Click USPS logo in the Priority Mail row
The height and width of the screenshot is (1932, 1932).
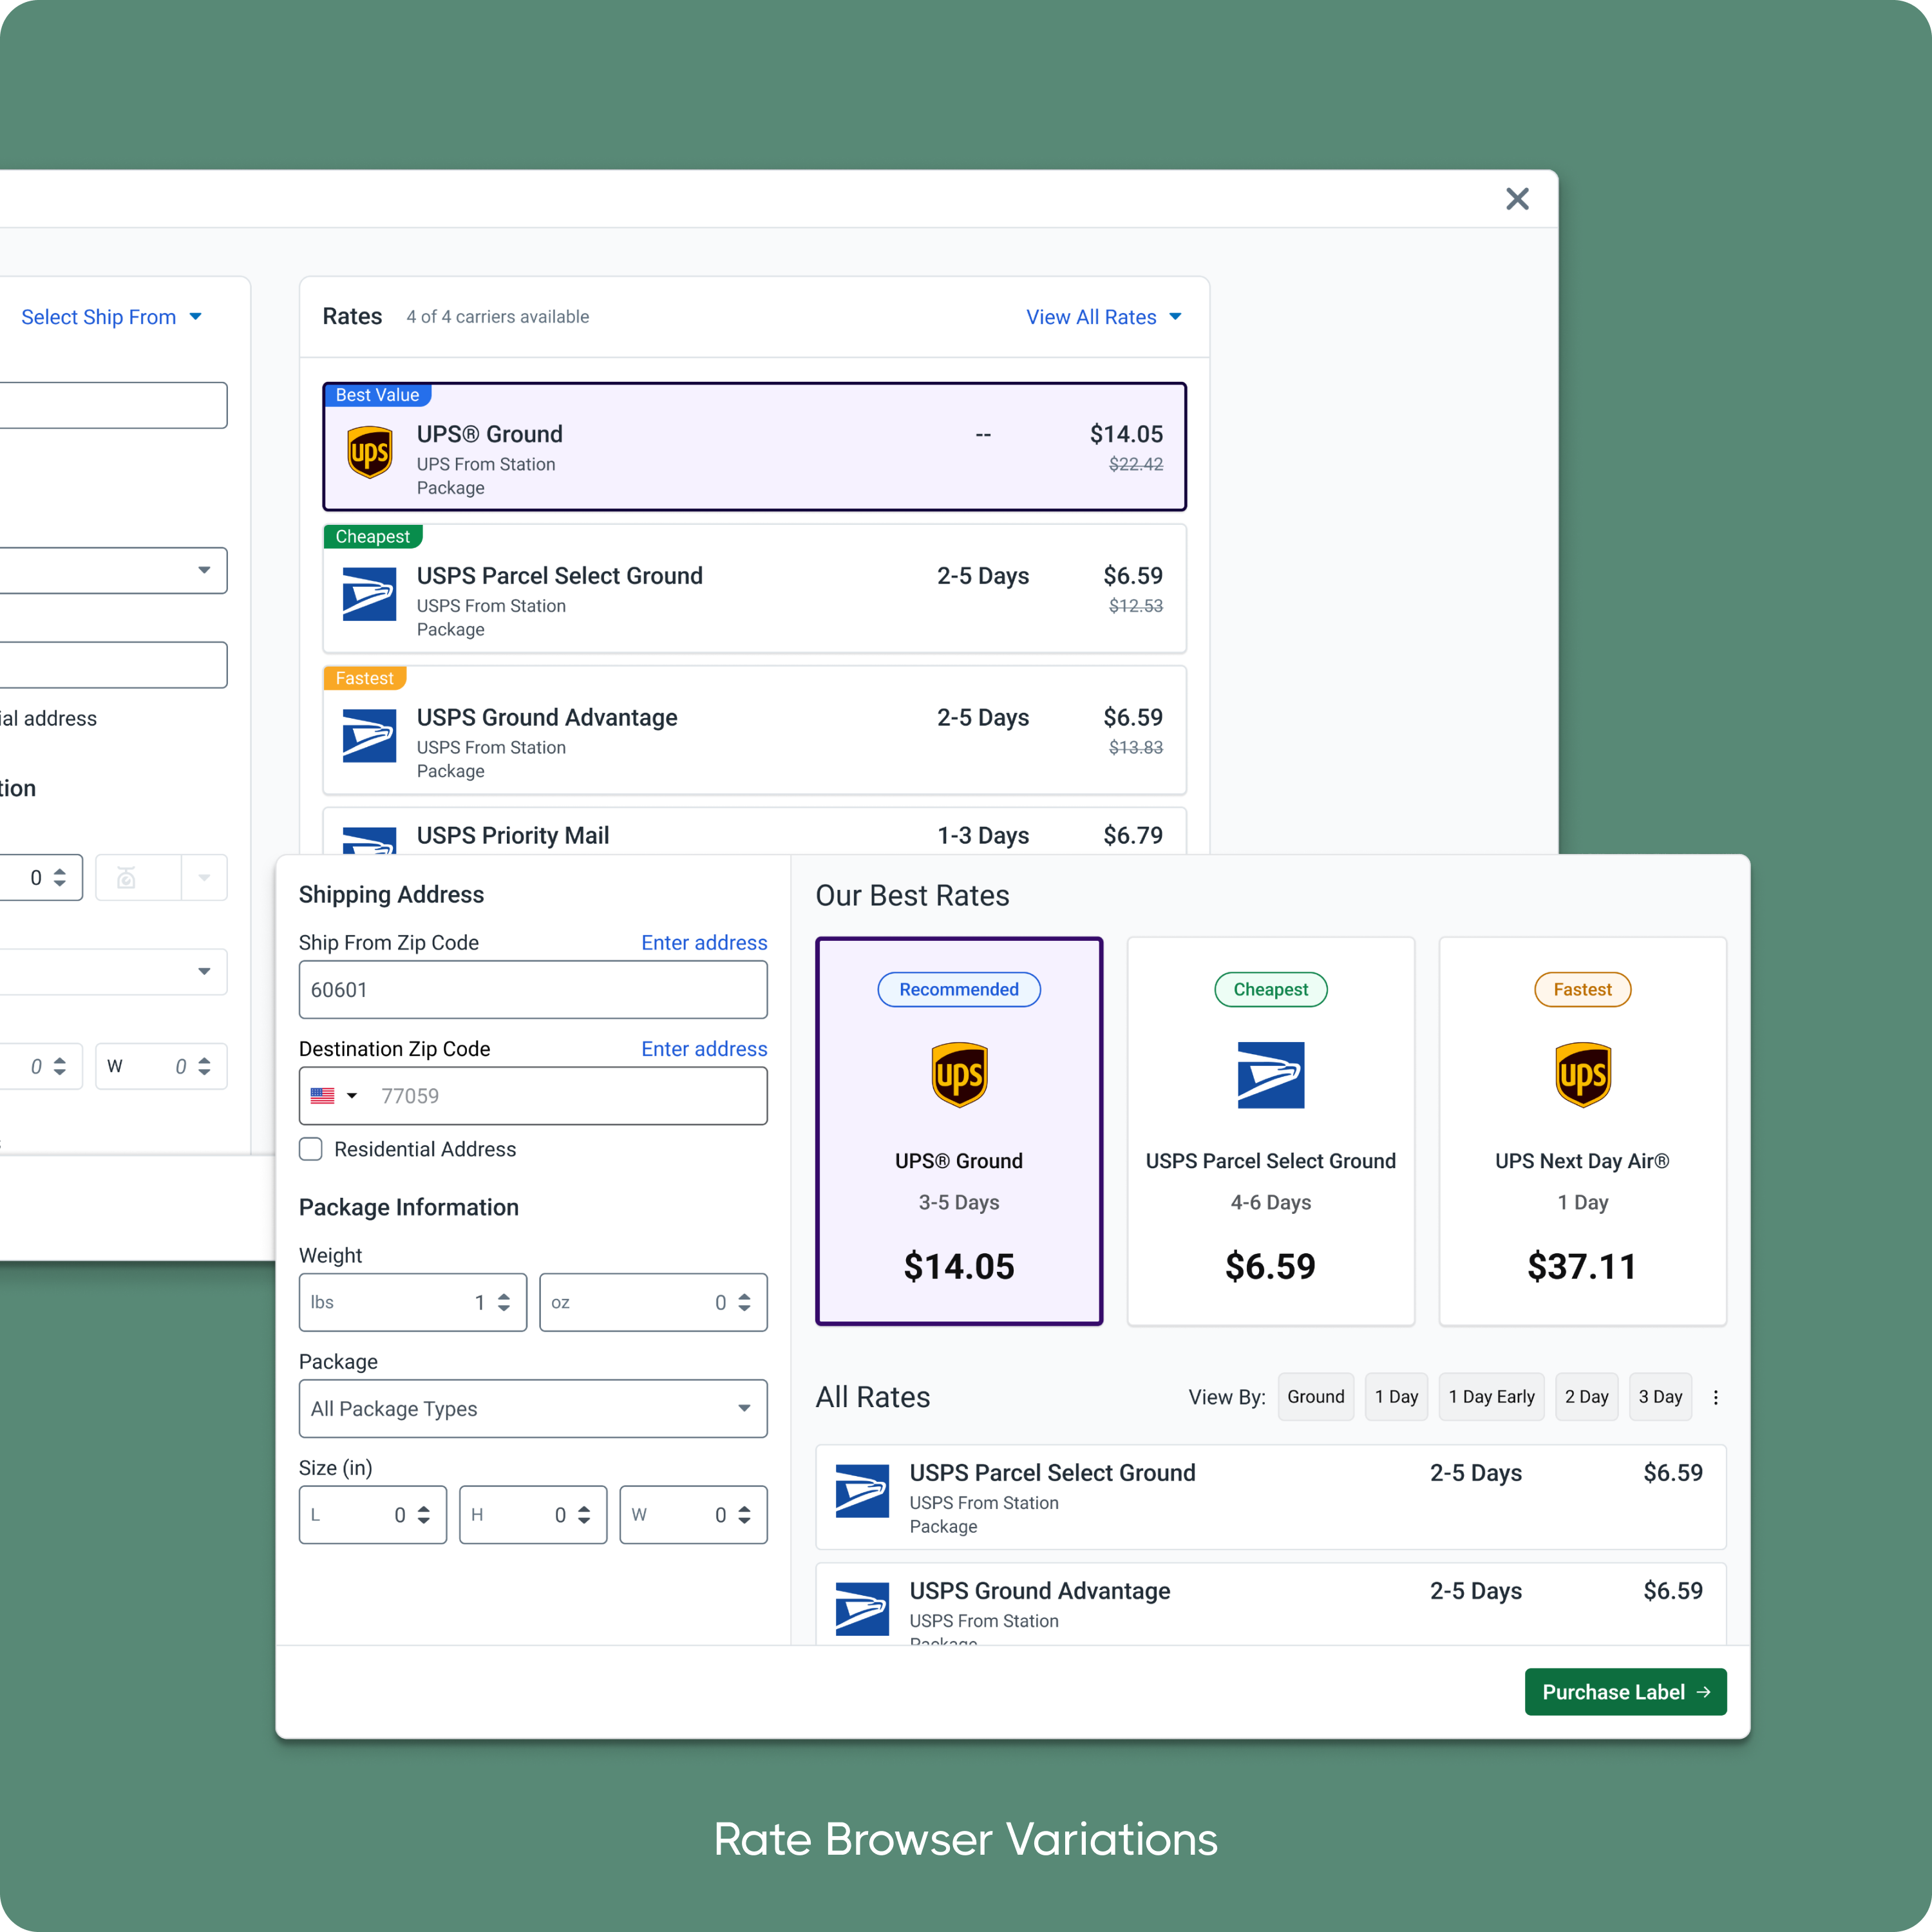tap(369, 840)
